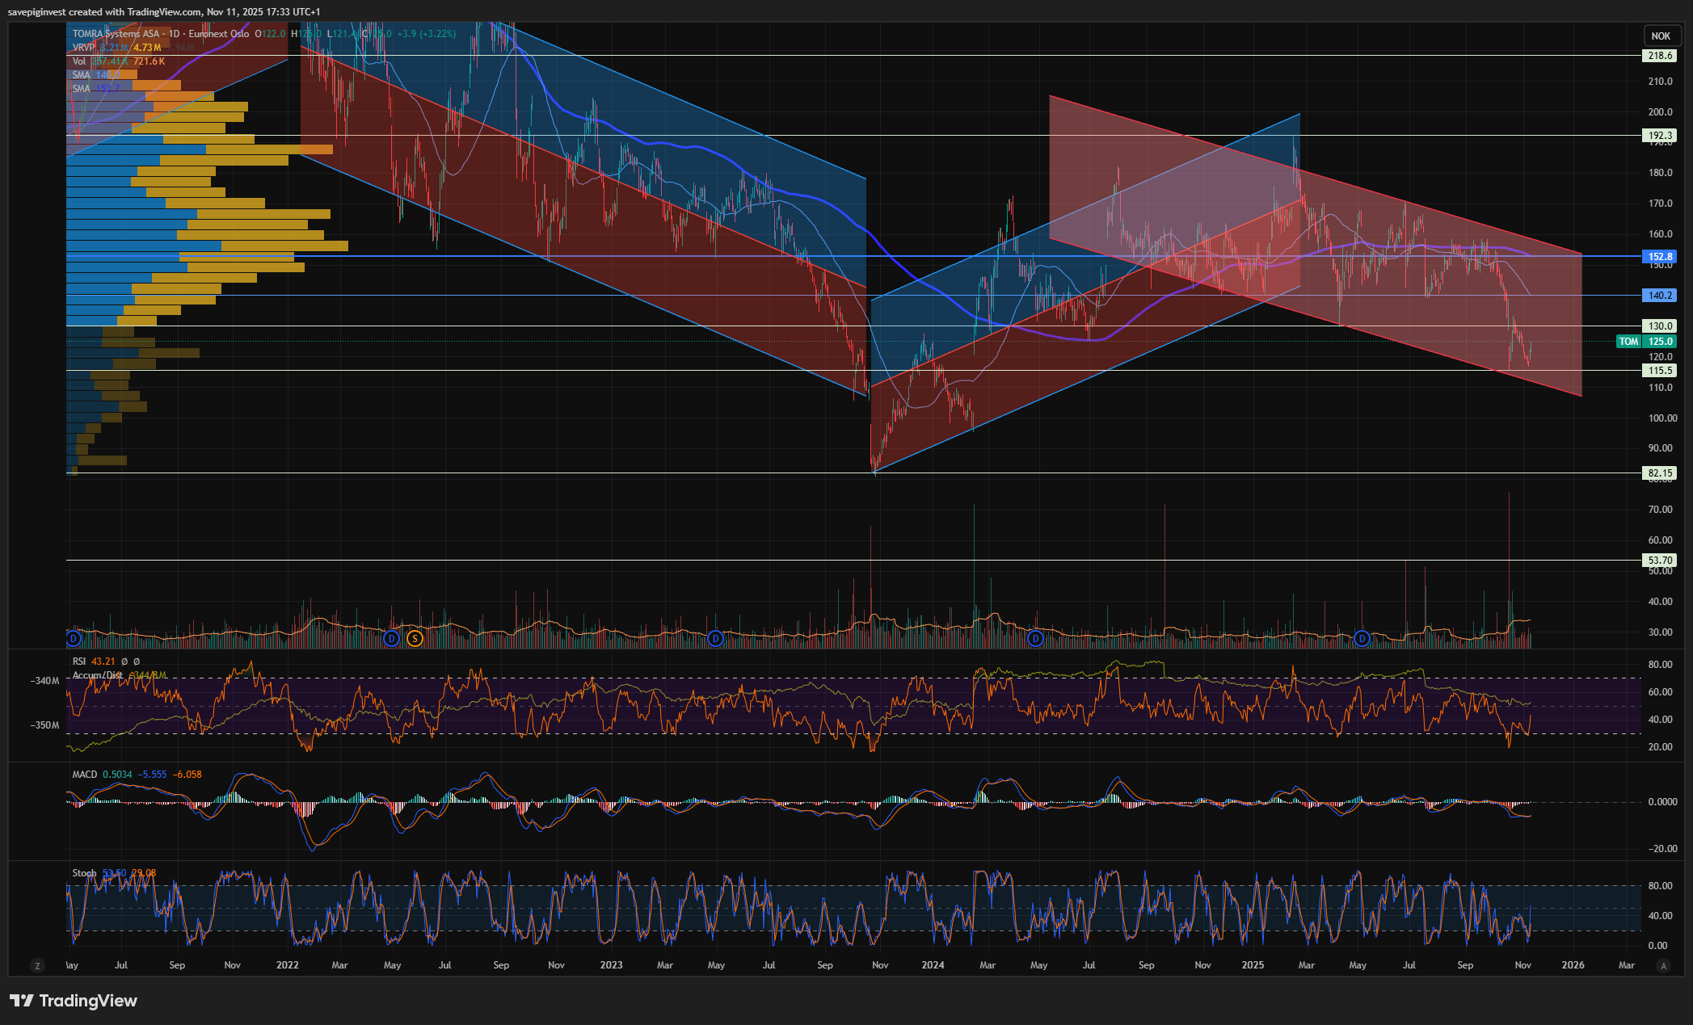Viewport: 1693px width, 1025px height.
Task: Click the MACD indicator label
Action: [84, 775]
